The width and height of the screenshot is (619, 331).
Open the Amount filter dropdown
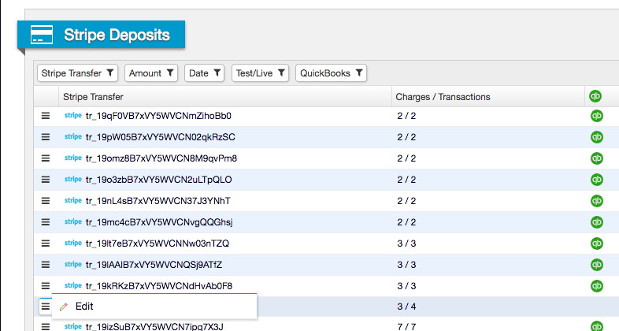click(x=151, y=73)
